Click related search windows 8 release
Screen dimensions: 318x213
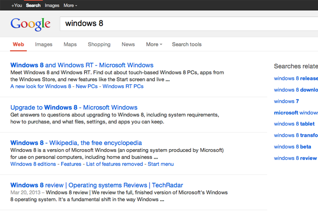[296, 79]
